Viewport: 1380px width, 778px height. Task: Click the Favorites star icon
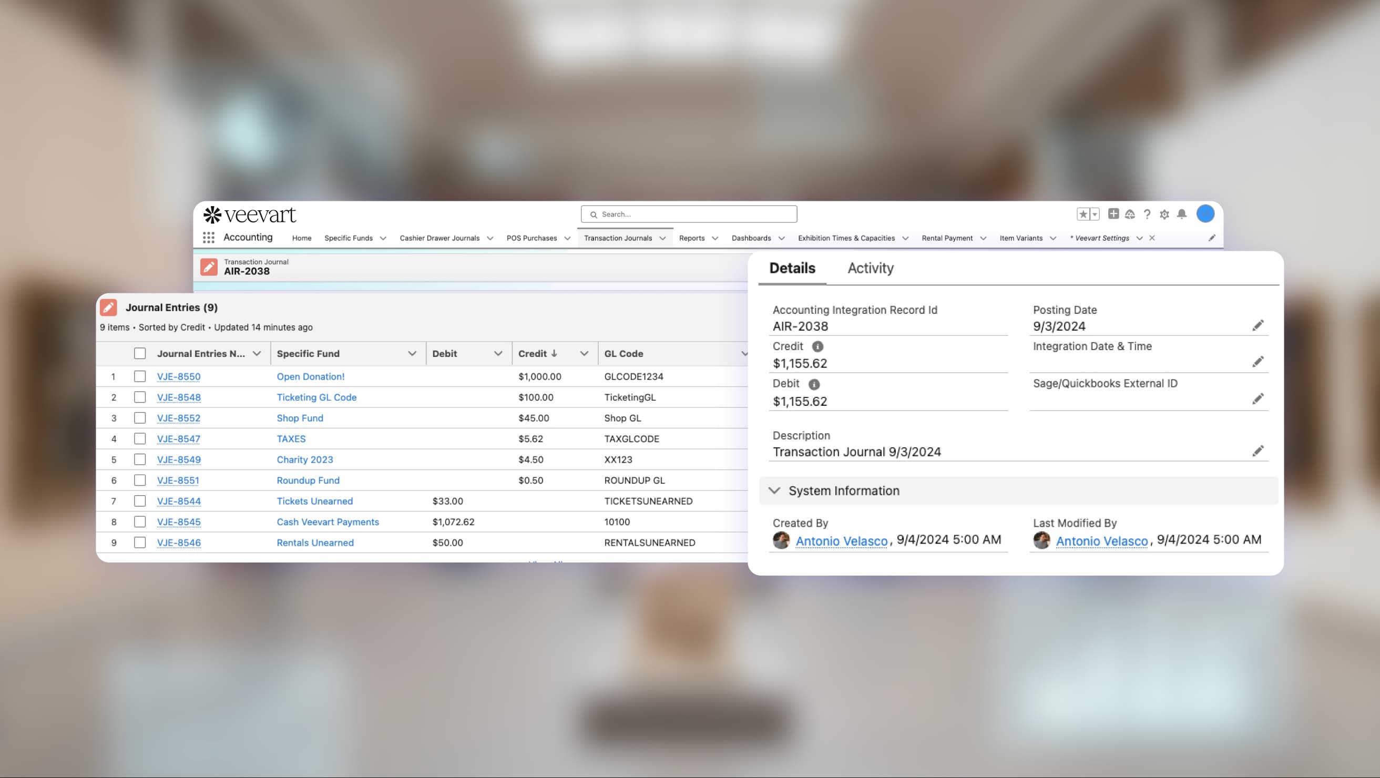coord(1083,214)
